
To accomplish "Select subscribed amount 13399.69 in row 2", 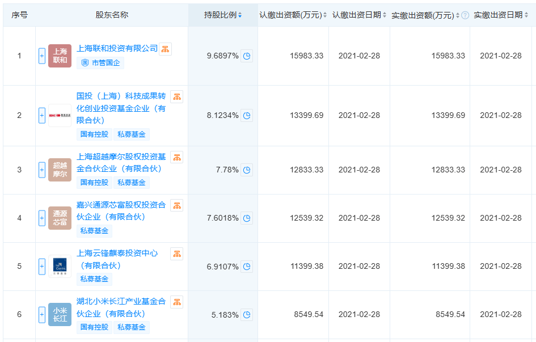I will [307, 116].
